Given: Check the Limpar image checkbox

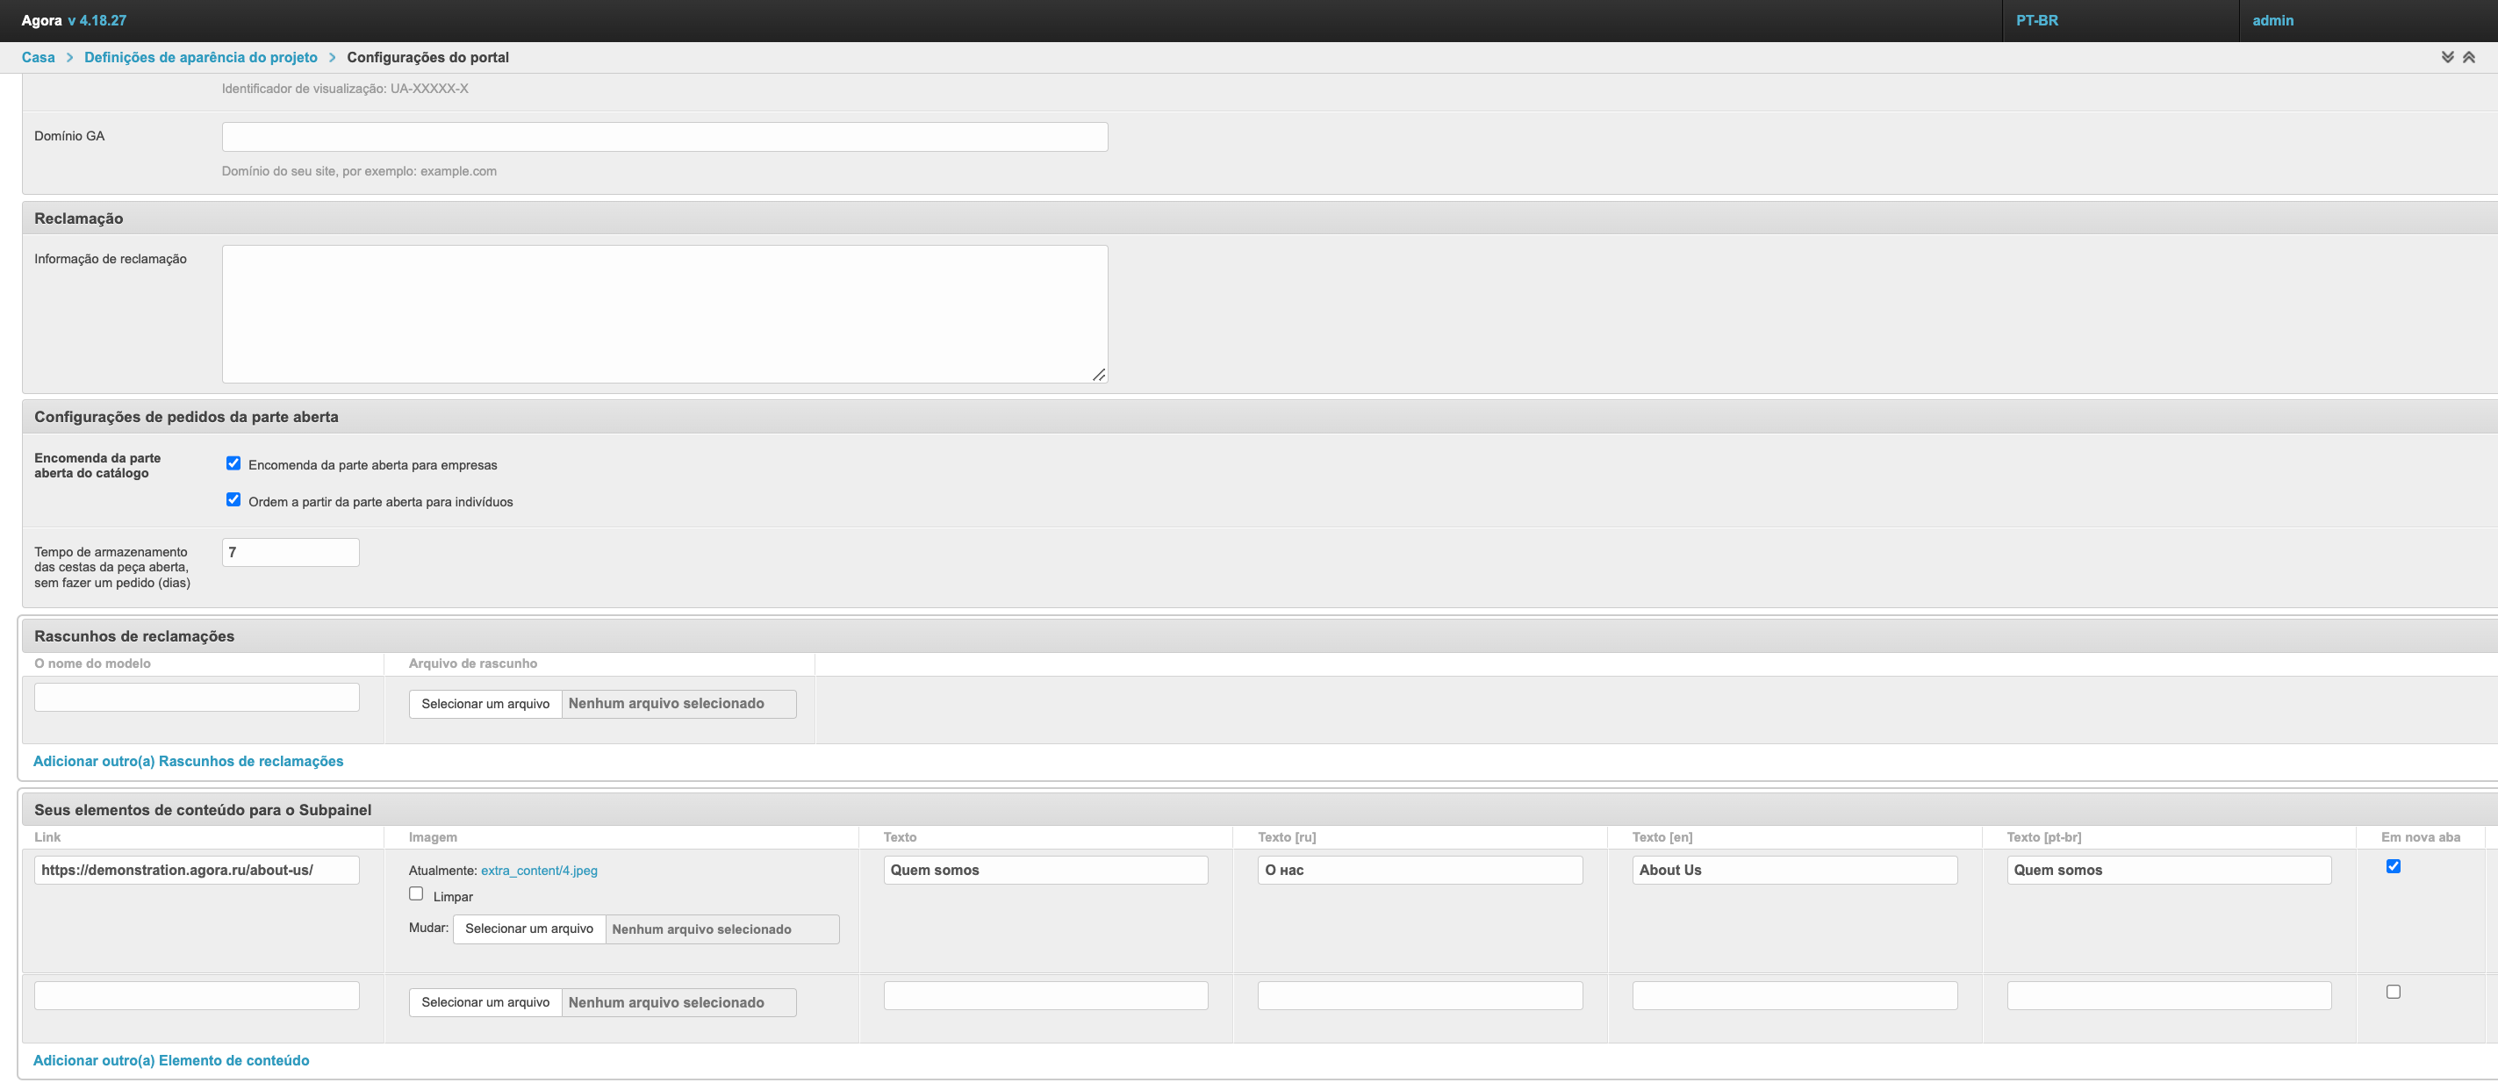Looking at the screenshot, I should [x=416, y=894].
